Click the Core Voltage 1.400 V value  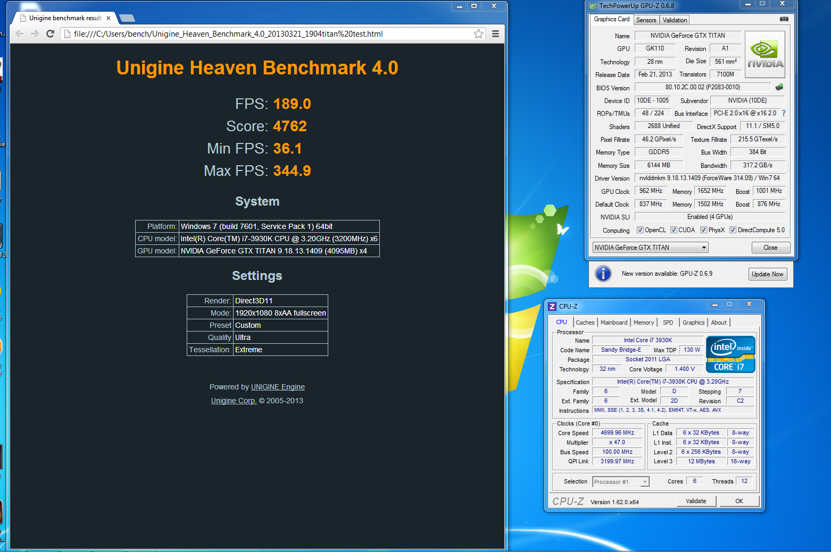tap(684, 369)
